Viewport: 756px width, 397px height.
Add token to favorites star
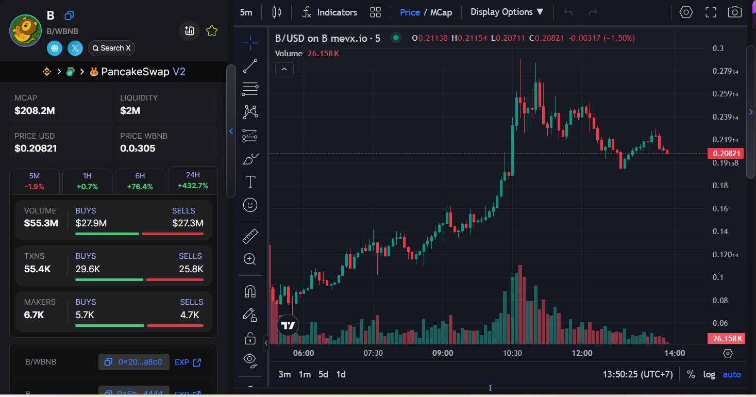211,31
